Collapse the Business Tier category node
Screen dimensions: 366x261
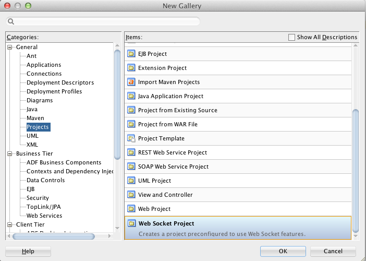10,153
